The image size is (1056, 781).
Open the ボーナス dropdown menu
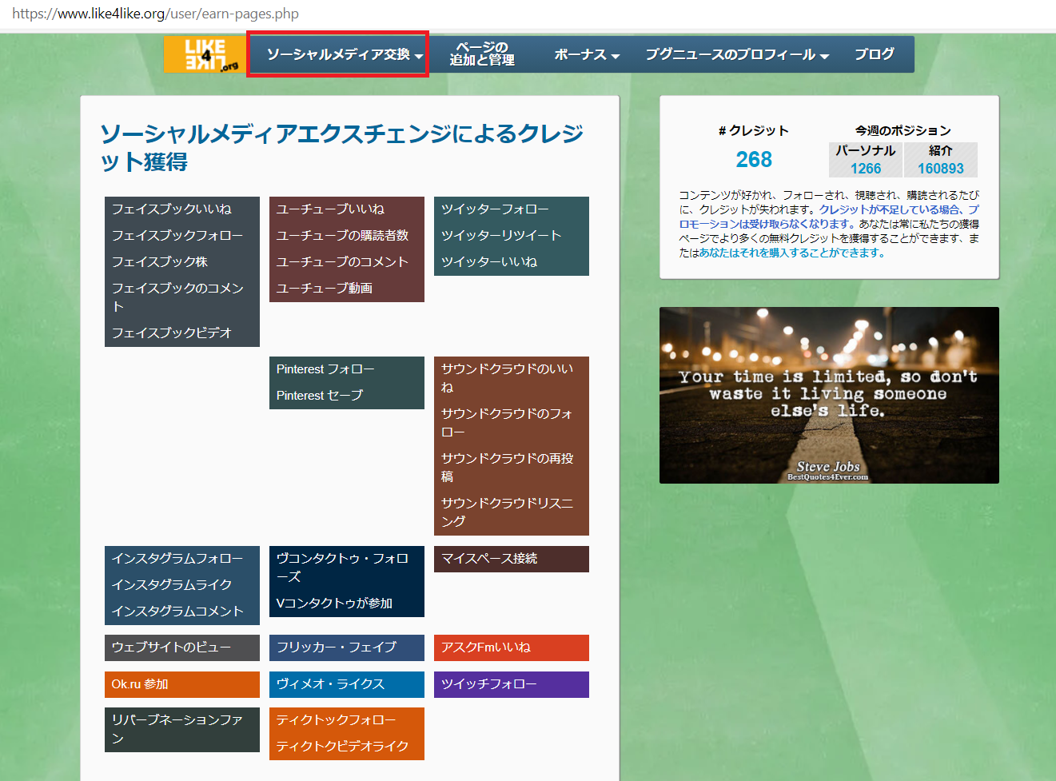pyautogui.click(x=587, y=54)
